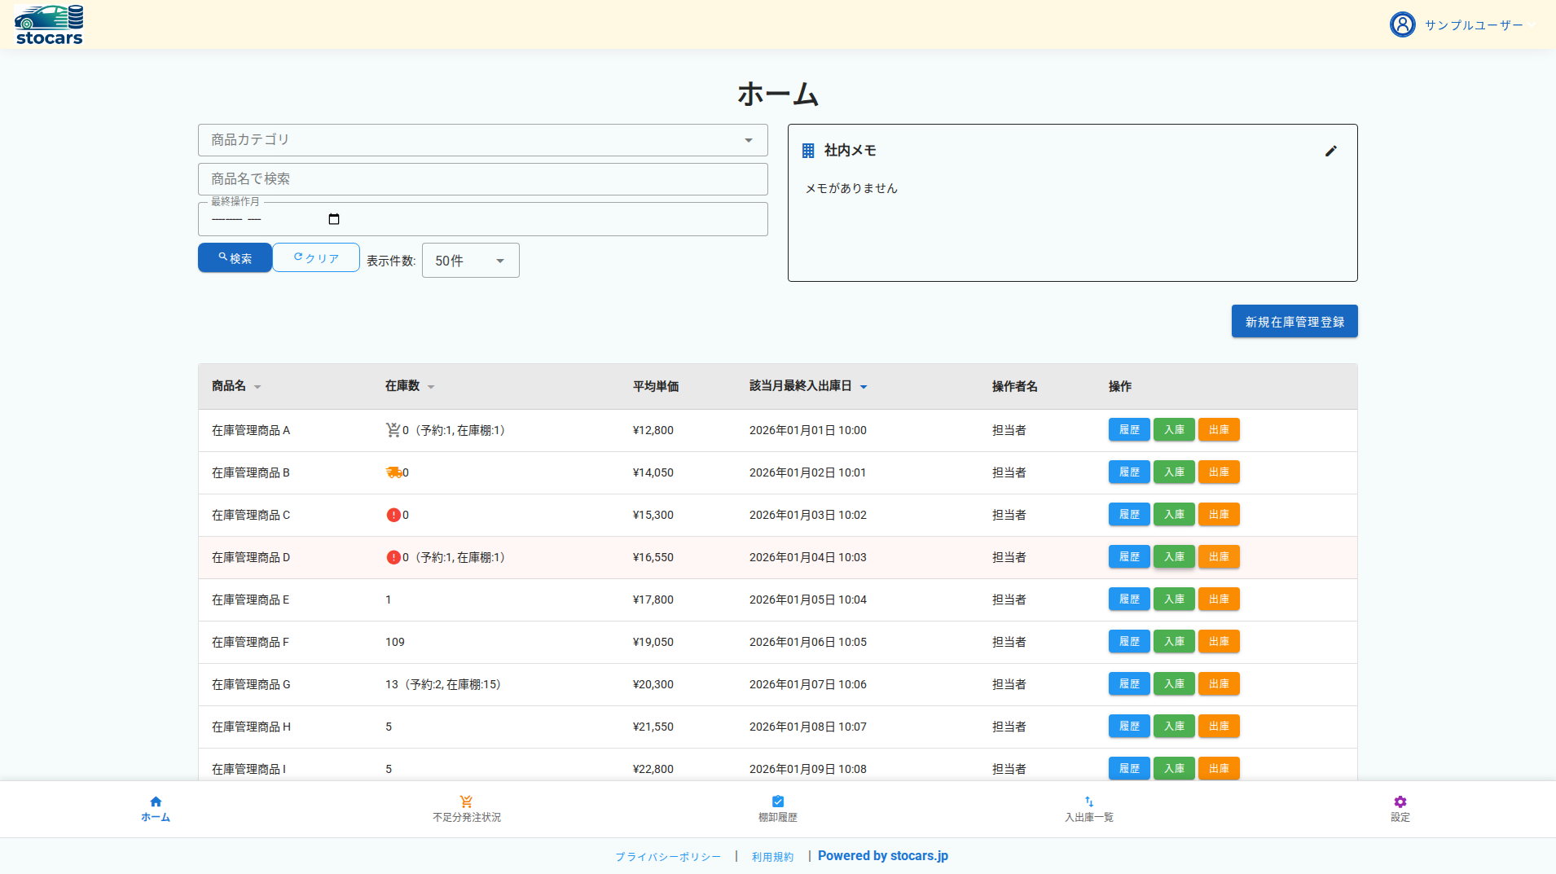This screenshot has height=874, width=1556.
Task: Sort by 在庫数 arrow
Action: tap(431, 387)
